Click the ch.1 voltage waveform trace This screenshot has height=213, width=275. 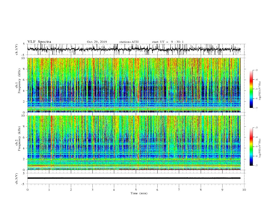pos(134,49)
